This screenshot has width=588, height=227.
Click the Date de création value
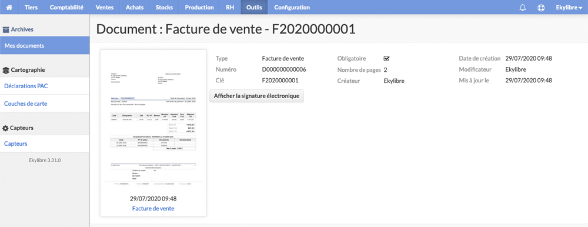click(529, 59)
